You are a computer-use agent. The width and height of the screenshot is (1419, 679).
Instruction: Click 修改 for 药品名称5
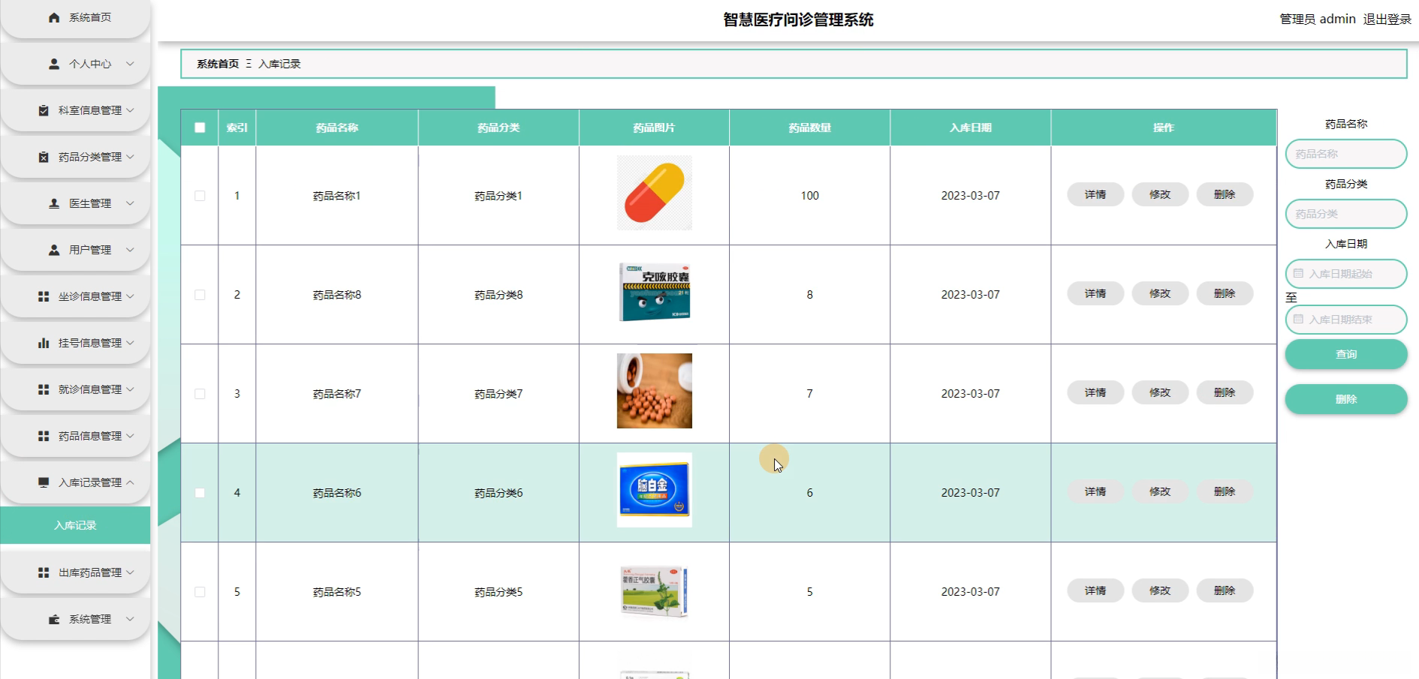pyautogui.click(x=1160, y=590)
